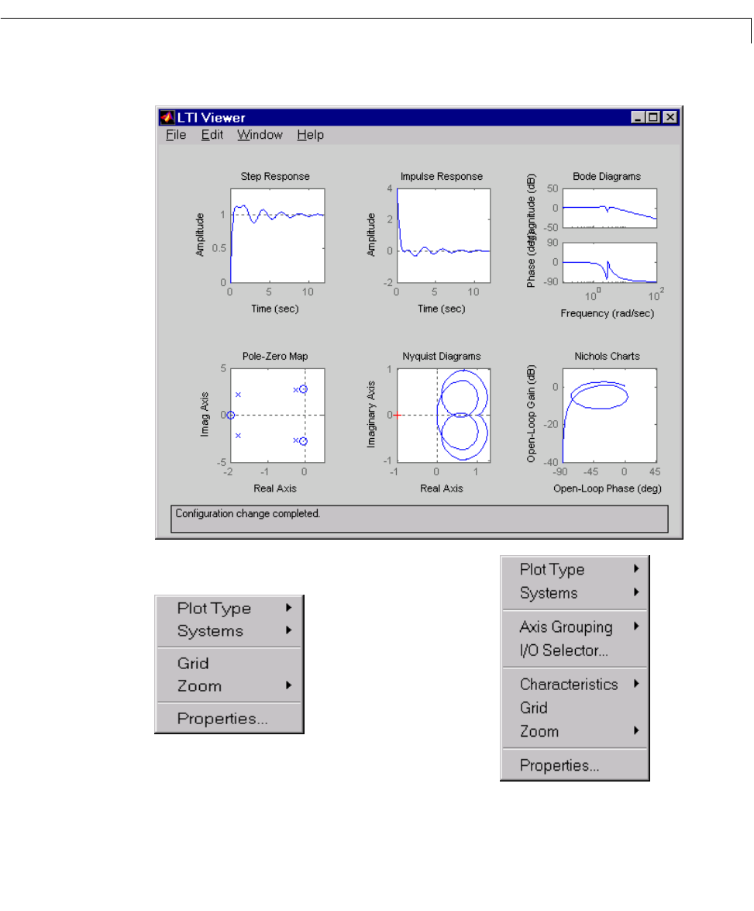Open the Window menu
This screenshot has height=911, width=754.
coord(260,135)
